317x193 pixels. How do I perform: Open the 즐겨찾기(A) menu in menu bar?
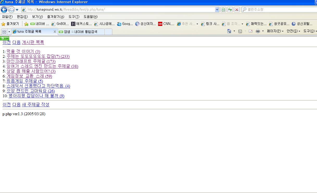click(55, 17)
